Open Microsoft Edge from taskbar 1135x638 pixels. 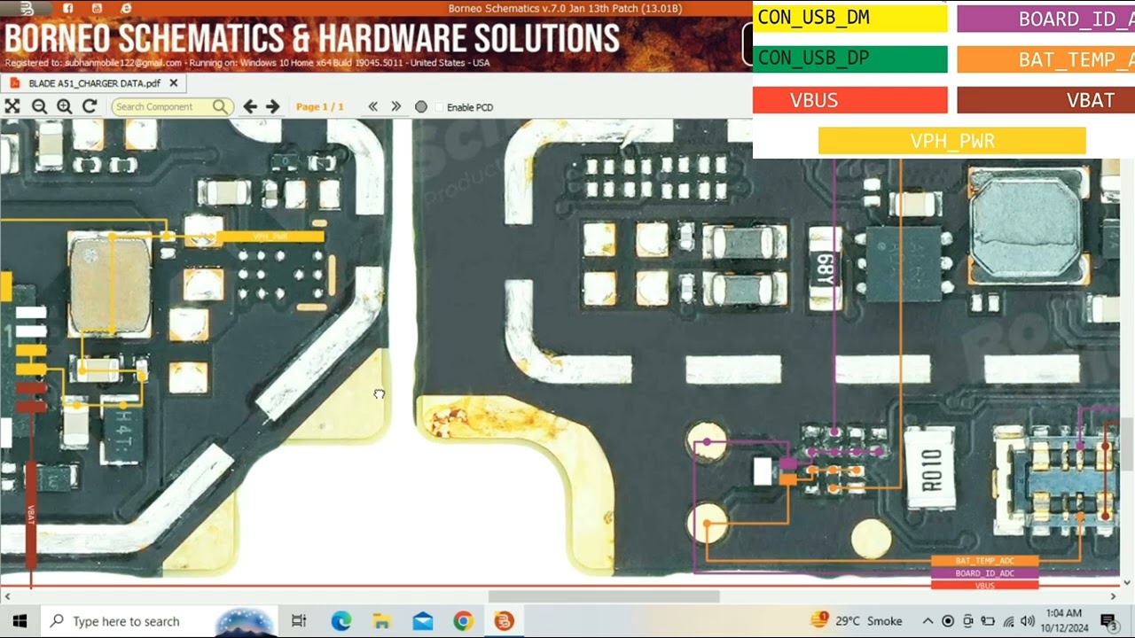click(x=341, y=621)
